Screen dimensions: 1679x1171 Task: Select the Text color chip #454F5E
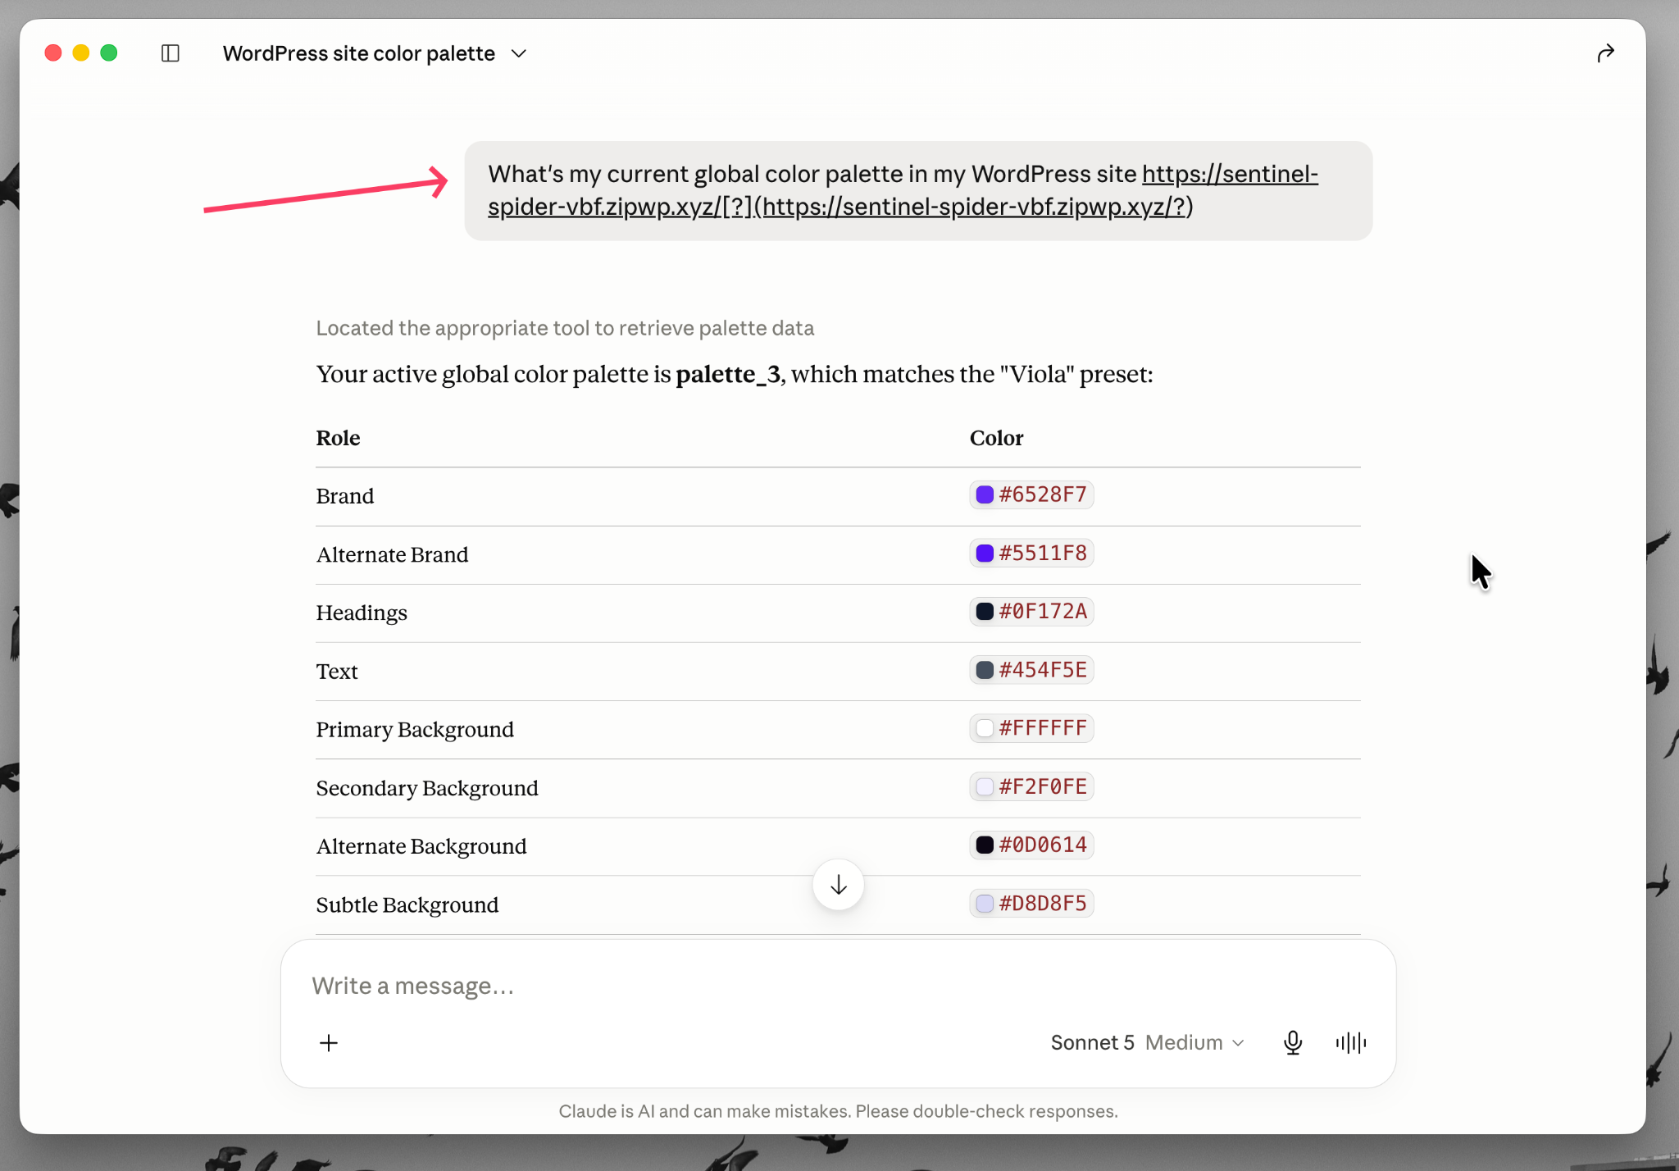point(1031,670)
